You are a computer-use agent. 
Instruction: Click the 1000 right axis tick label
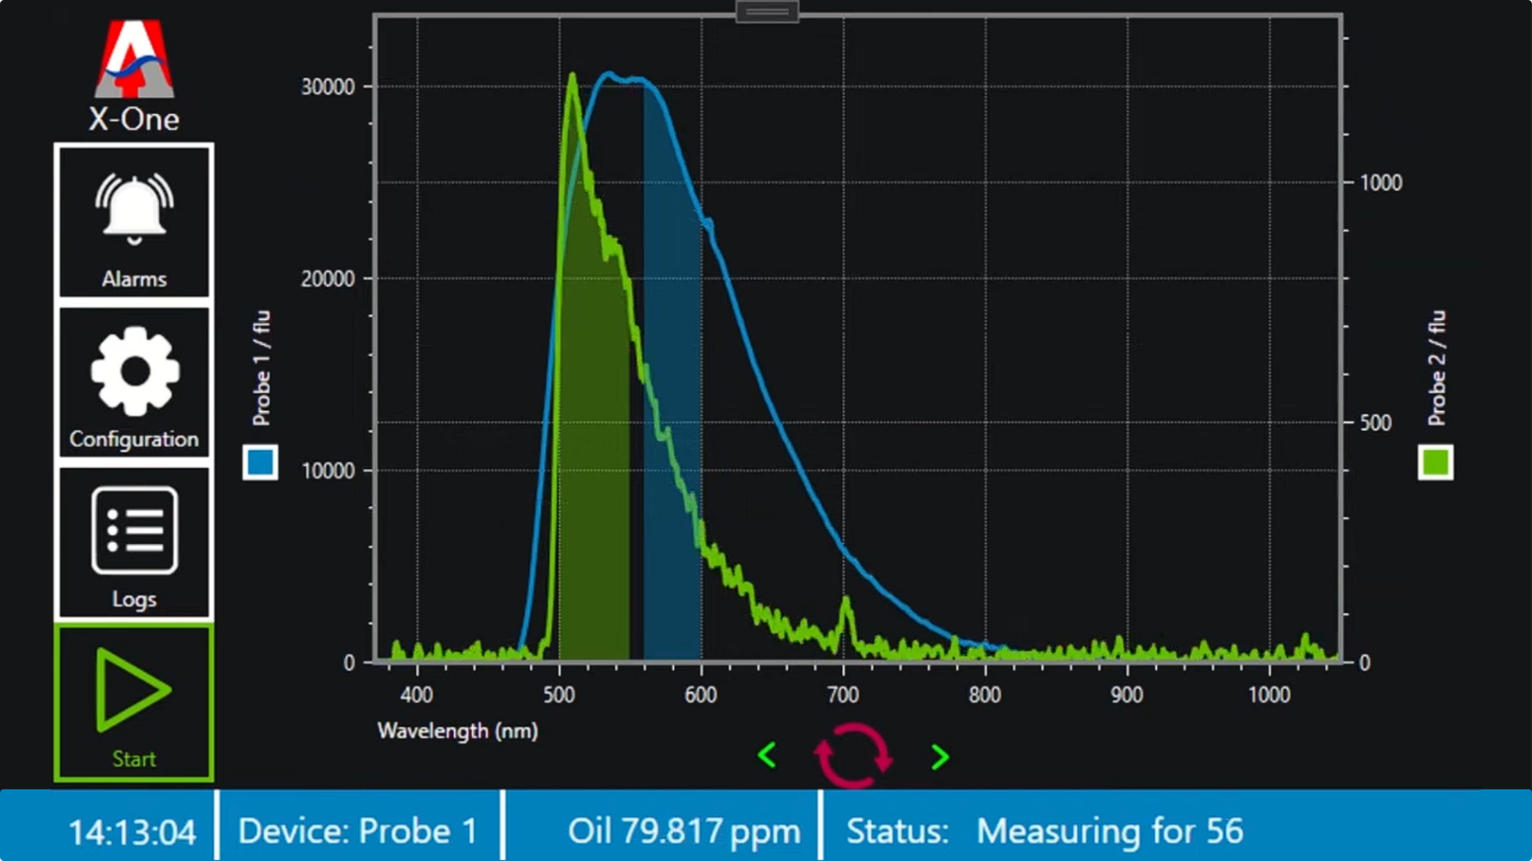[1381, 182]
